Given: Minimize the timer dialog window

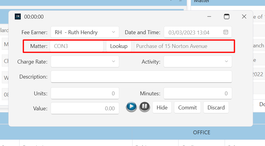Looking at the screenshot, I should click(x=209, y=17).
